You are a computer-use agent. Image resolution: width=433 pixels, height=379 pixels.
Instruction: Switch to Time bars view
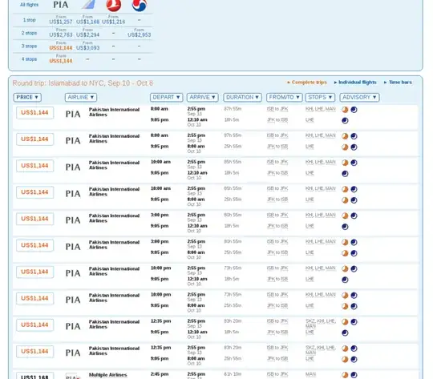[x=398, y=83]
